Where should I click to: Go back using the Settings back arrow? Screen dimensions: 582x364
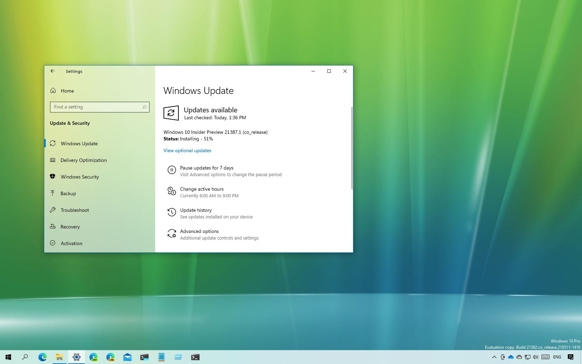click(53, 71)
